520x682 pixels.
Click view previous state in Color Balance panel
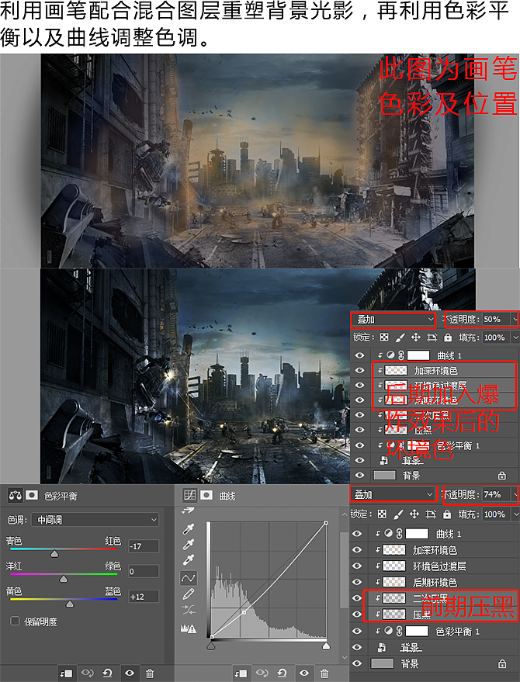pyautogui.click(x=87, y=673)
